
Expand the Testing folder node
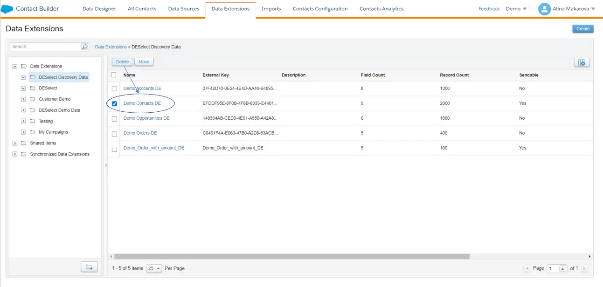click(x=23, y=121)
